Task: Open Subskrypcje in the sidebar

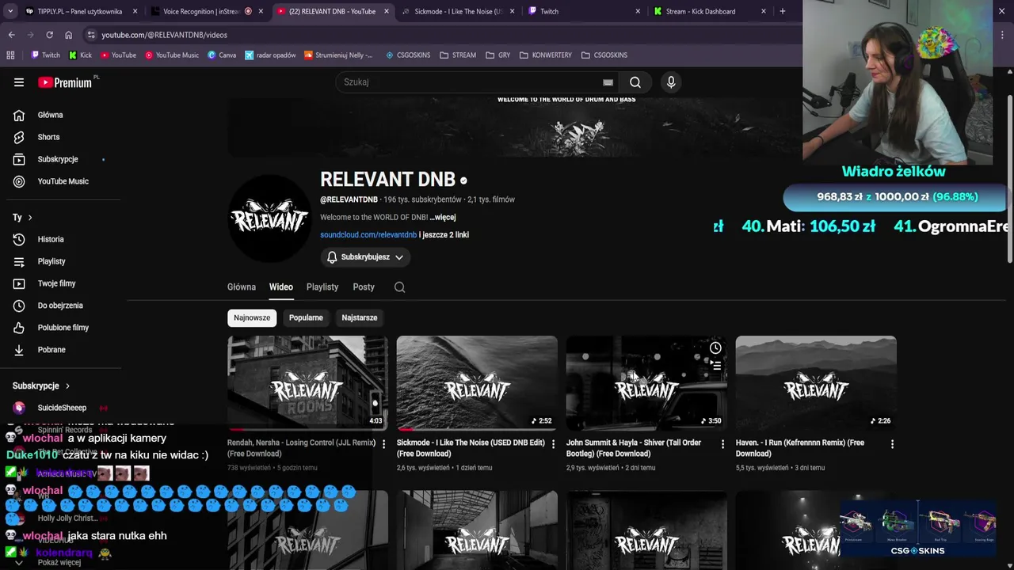Action: (60, 159)
